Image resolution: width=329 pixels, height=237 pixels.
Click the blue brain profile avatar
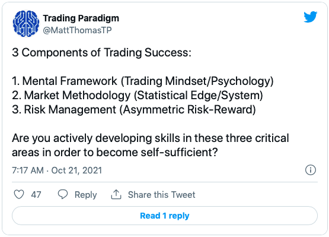[x=26, y=24]
